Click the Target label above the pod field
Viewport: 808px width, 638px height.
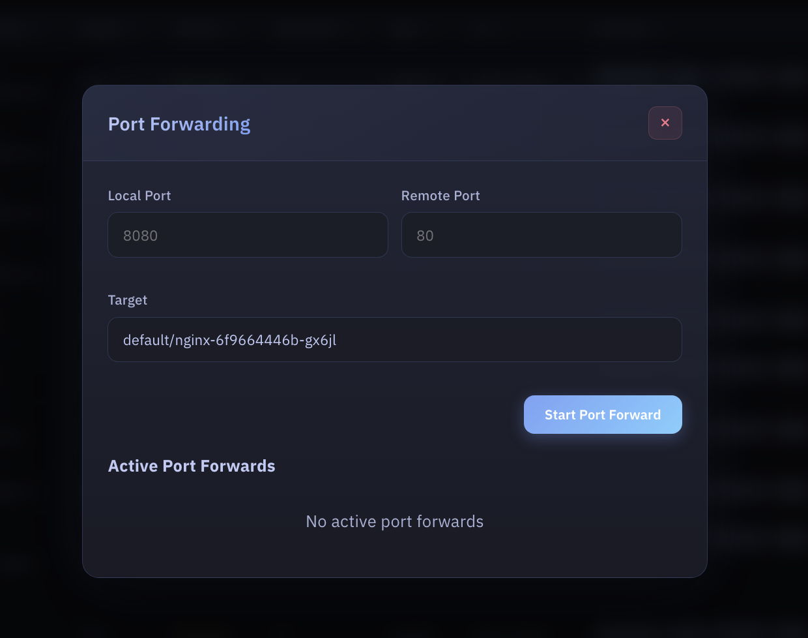point(128,300)
